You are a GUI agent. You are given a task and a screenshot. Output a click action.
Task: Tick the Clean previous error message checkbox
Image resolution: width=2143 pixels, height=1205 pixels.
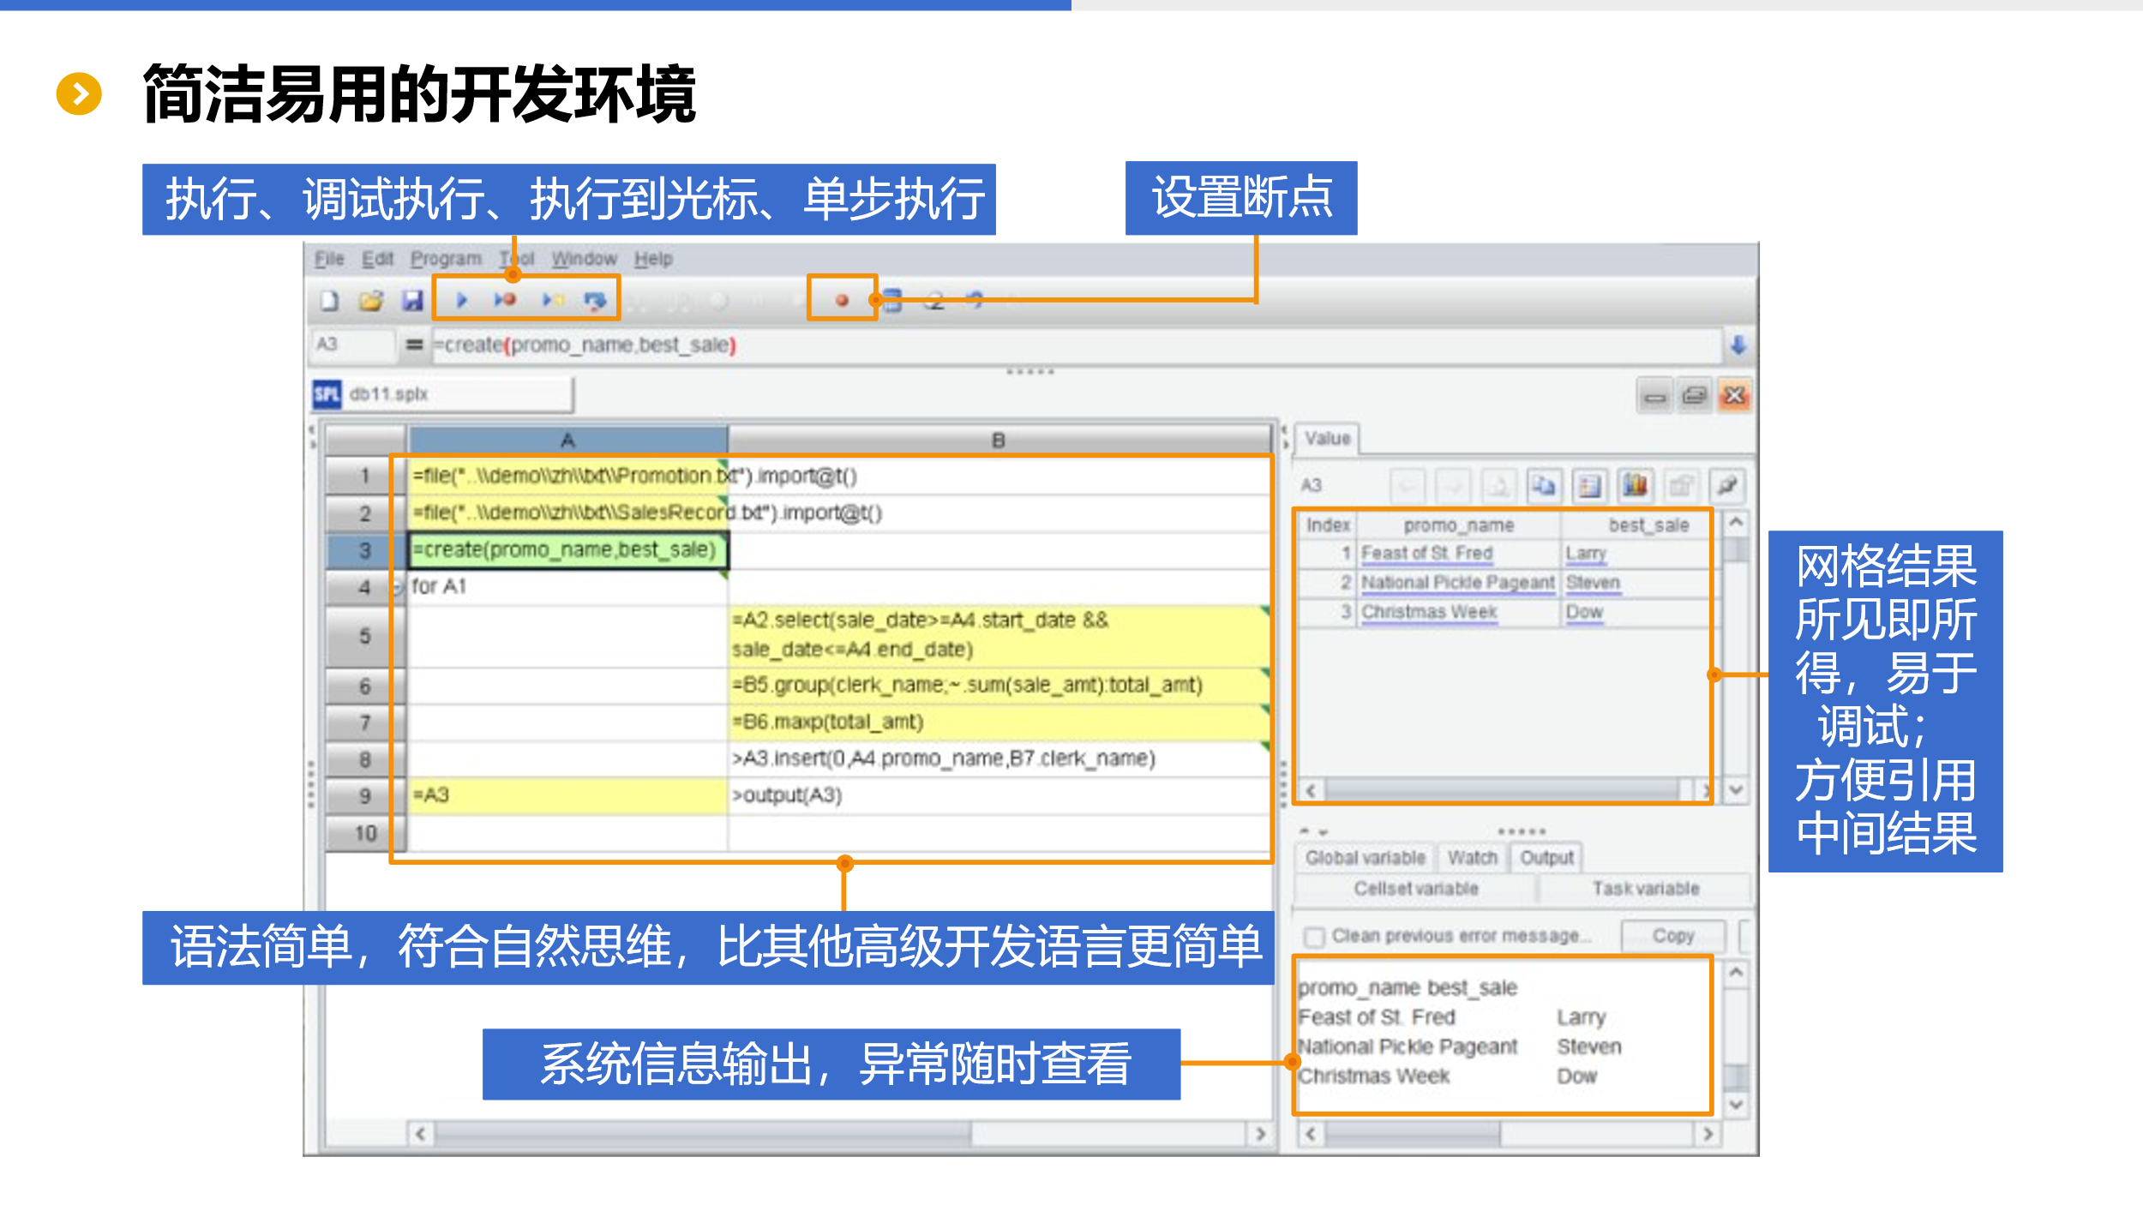[x=1314, y=937]
